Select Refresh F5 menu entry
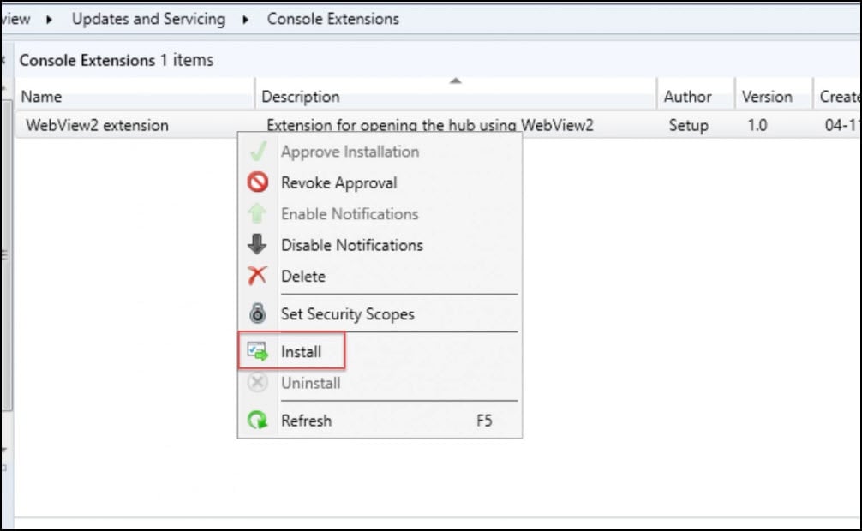The image size is (862, 531). point(380,421)
